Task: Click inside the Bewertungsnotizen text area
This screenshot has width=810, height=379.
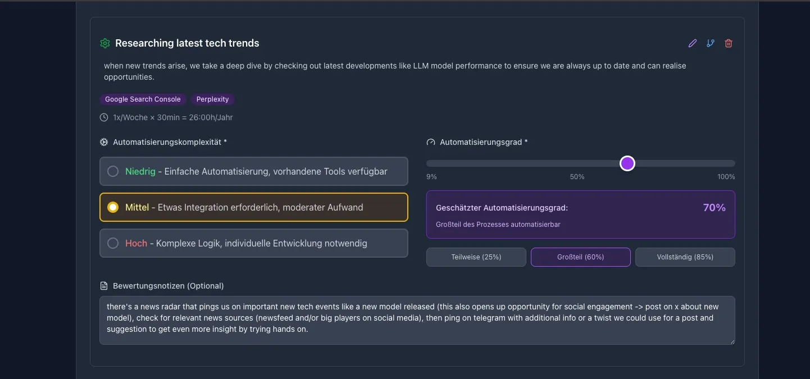Action: (x=417, y=320)
